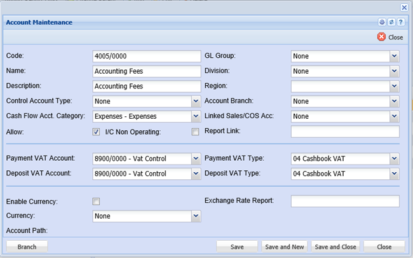Viewport: 413px width, 258px height.
Task: Click the Save and Close button
Action: [335, 247]
